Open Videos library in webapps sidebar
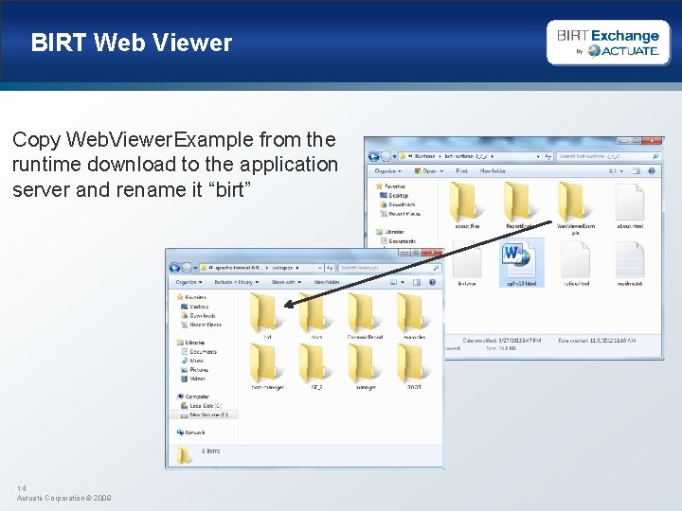 (192, 379)
